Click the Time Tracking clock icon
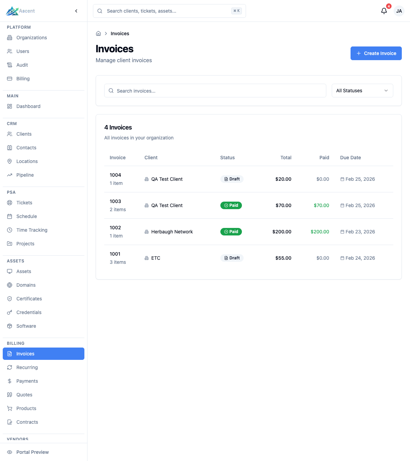The width and height of the screenshot is (410, 461). pos(10,230)
